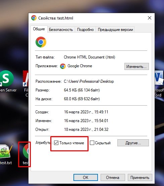Enable the "Скрытый" attribute checkbox
164x186 pixels.
click(x=92, y=143)
